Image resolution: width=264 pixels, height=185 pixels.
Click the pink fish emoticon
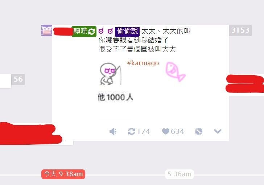[176, 72]
